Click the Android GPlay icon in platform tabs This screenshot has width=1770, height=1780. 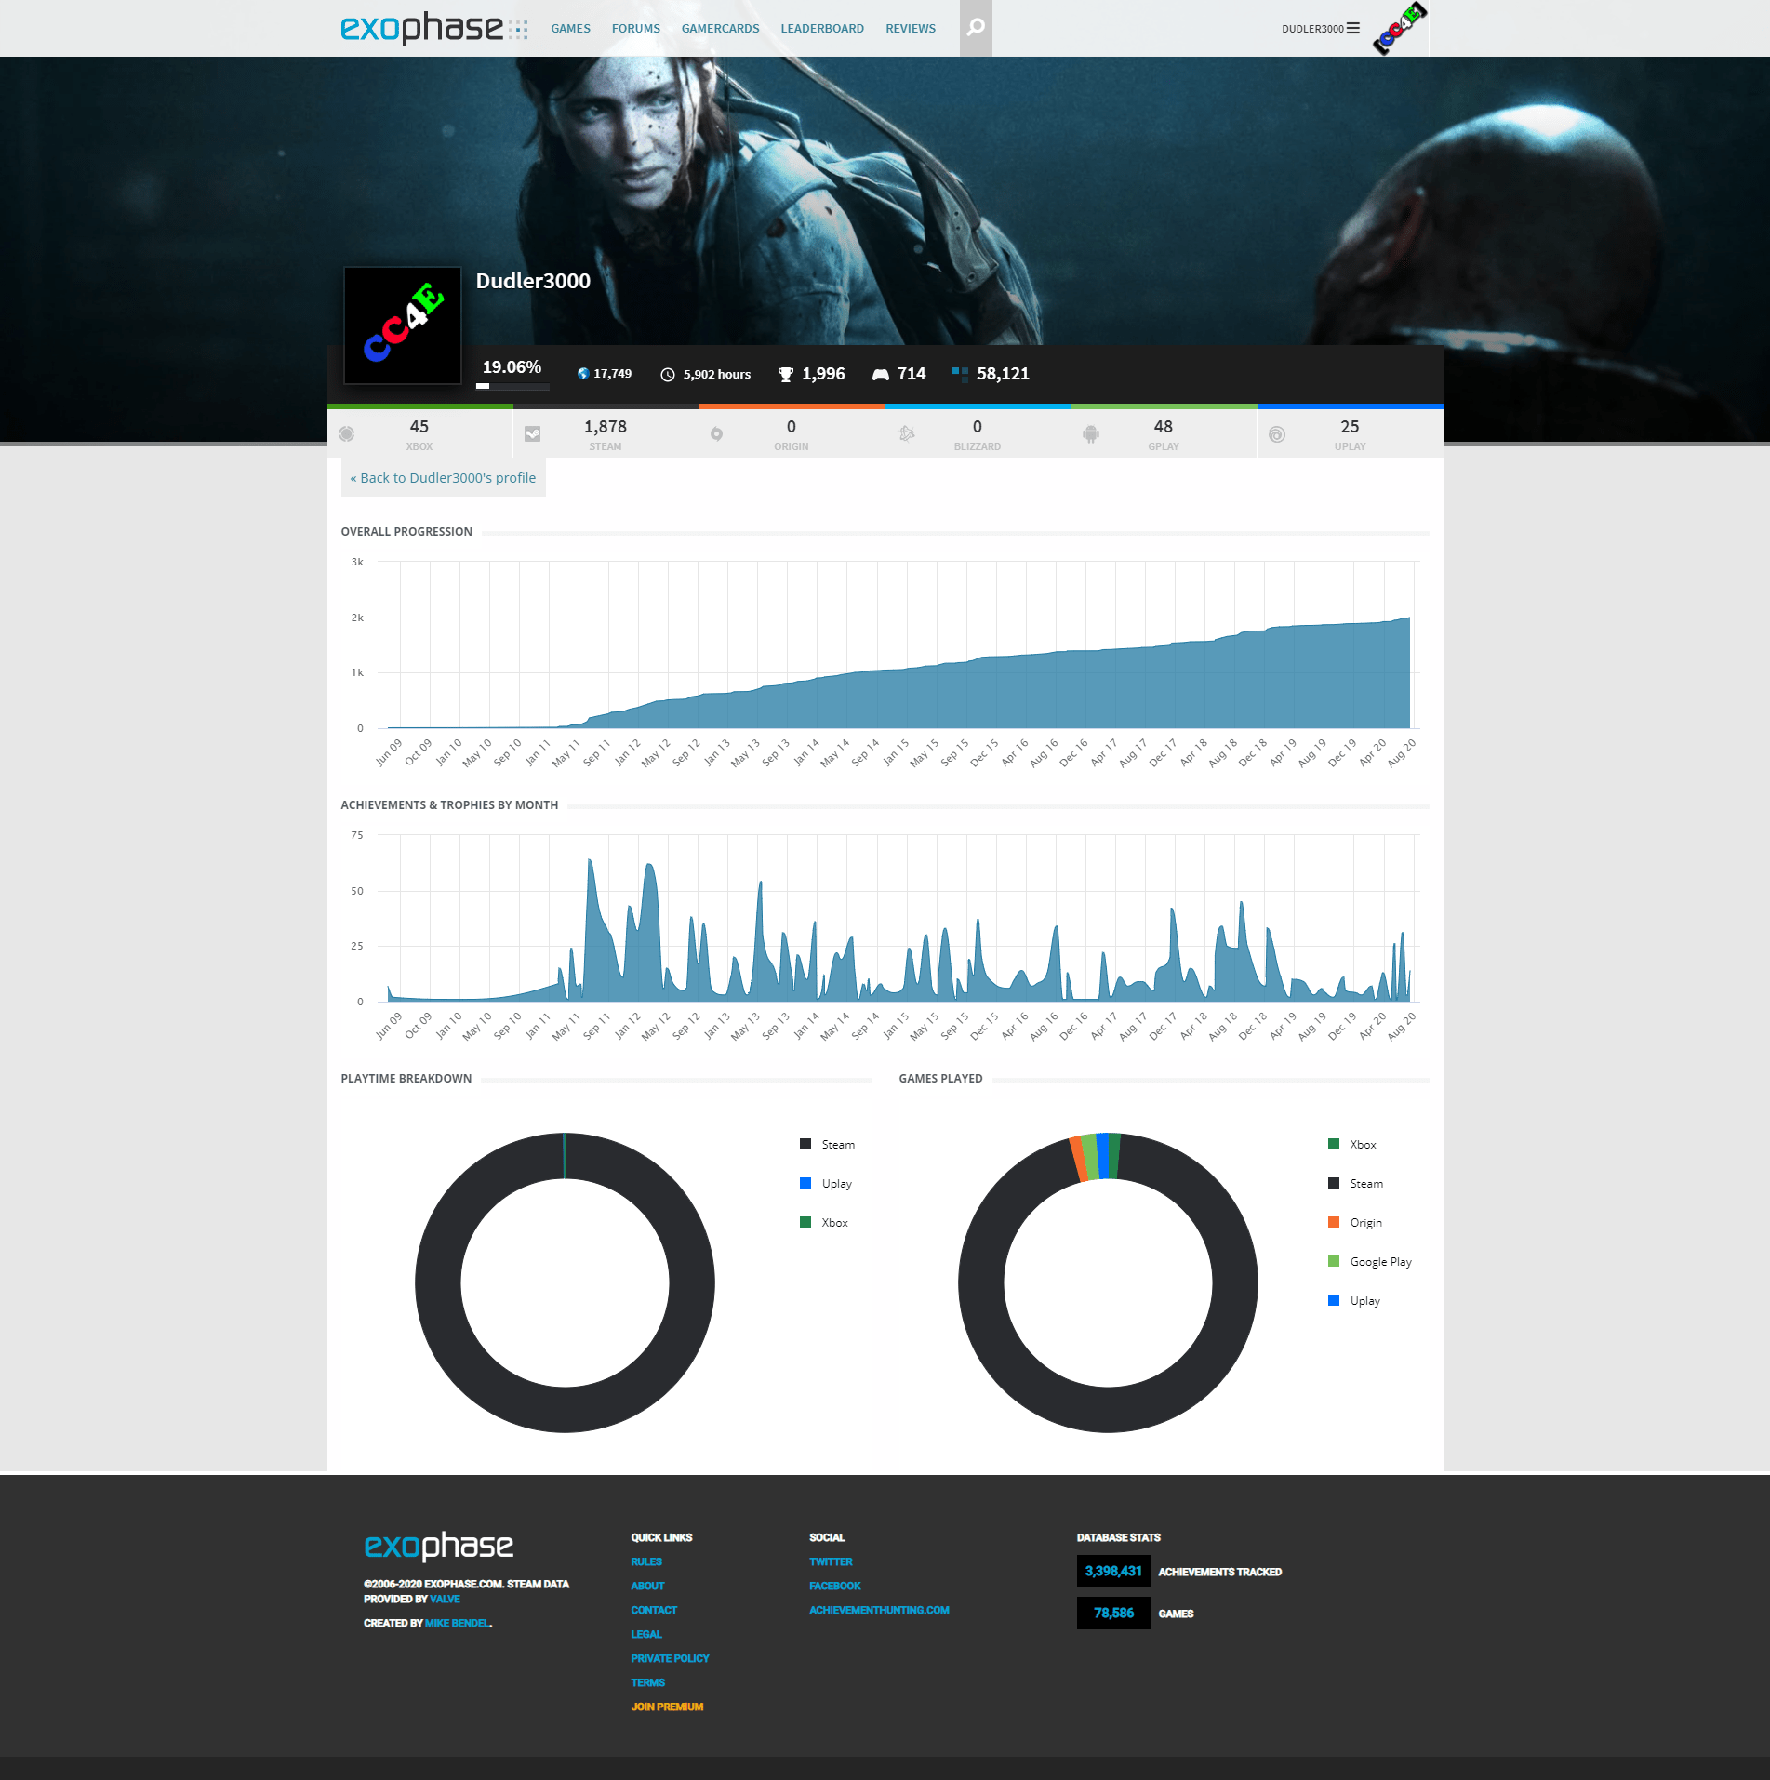pos(1091,433)
